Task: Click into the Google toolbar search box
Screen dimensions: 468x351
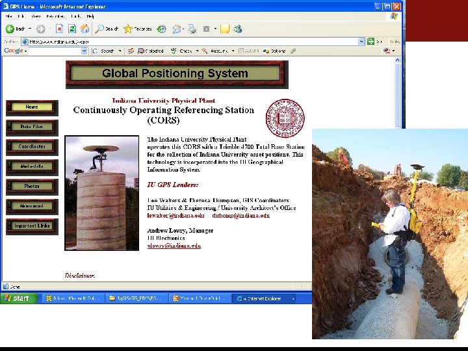Action: 55,51
